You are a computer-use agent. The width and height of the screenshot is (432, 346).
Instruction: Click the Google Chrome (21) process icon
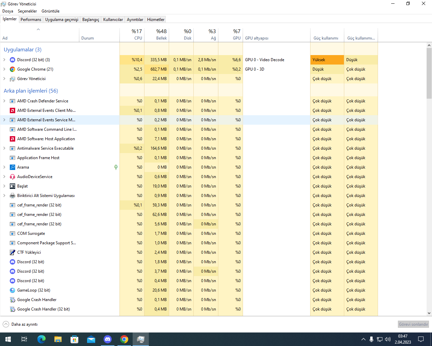12,69
